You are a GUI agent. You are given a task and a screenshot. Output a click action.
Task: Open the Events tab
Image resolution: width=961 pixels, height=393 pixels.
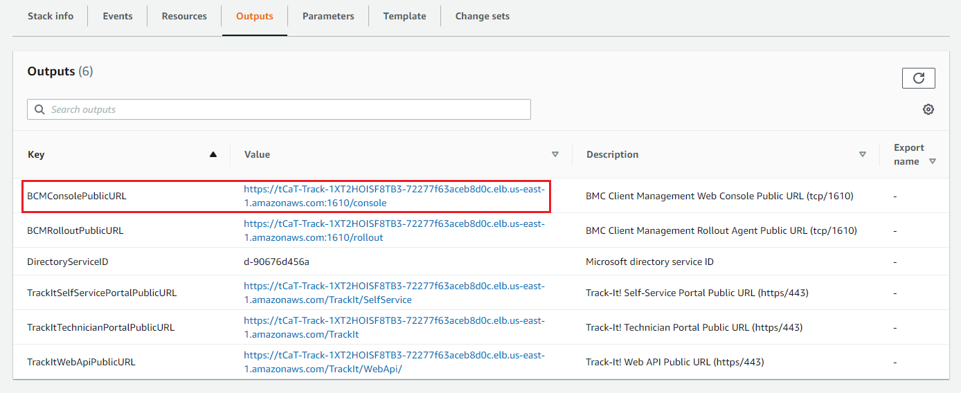(x=118, y=16)
